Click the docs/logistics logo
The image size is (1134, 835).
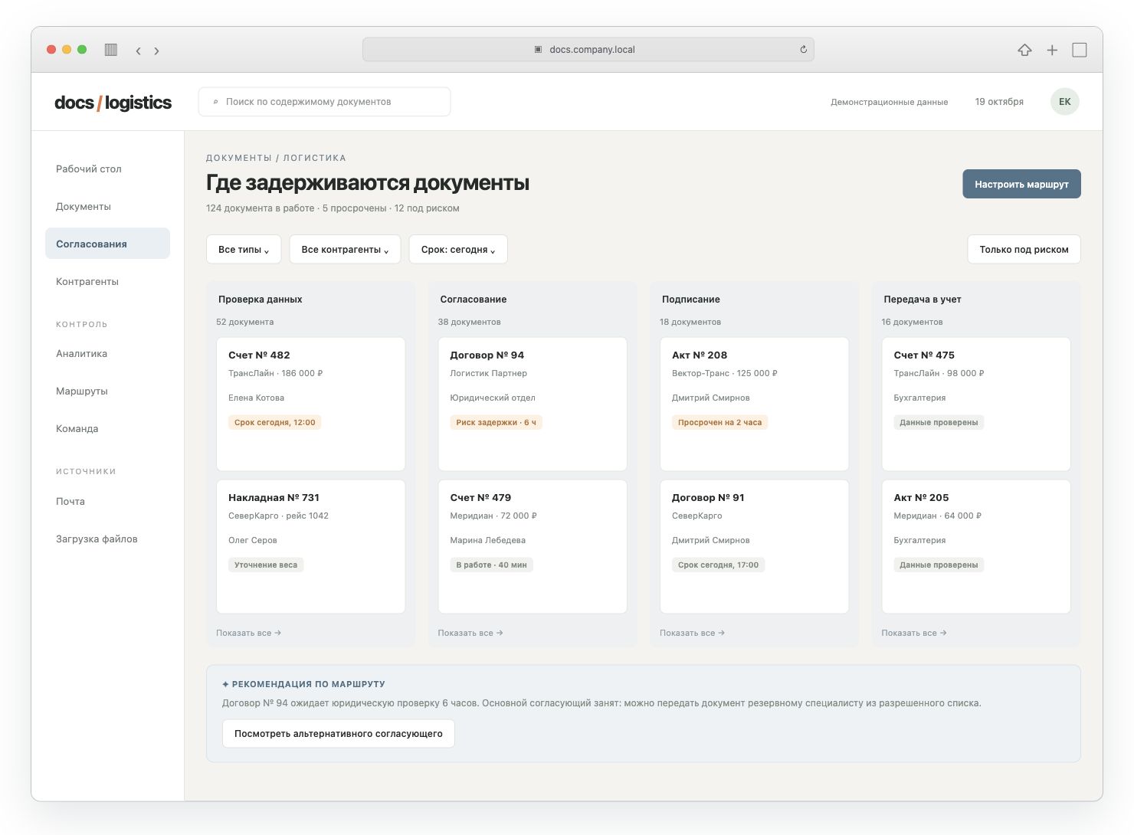(x=113, y=103)
